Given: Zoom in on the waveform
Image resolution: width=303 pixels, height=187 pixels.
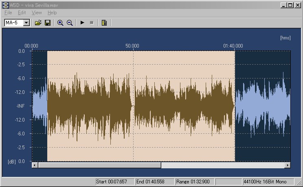Looking at the screenshot, I should (x=60, y=23).
